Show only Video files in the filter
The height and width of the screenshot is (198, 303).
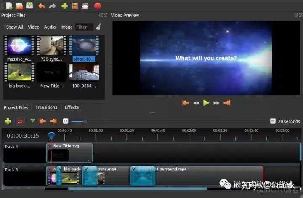[x=33, y=27]
